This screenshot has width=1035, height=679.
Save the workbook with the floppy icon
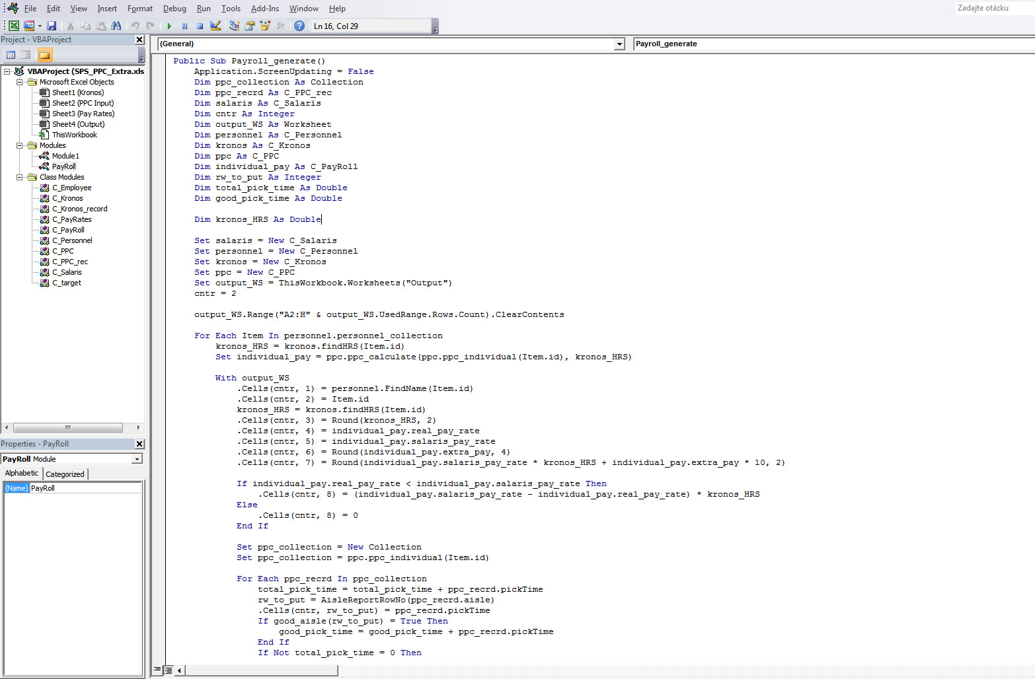tap(52, 26)
